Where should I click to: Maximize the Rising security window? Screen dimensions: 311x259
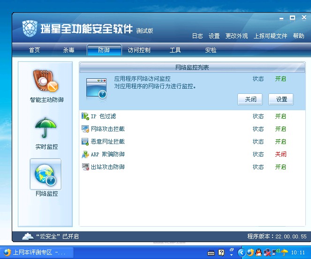(292, 18)
